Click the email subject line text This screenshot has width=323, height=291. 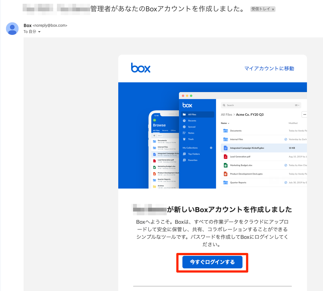point(167,9)
